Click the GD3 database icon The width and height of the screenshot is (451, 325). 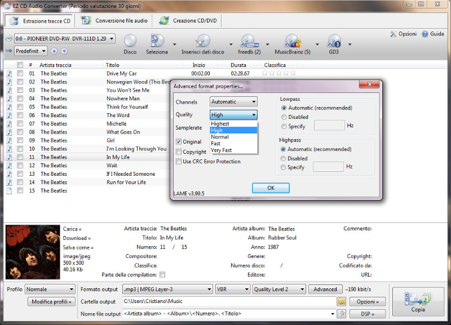pos(334,41)
